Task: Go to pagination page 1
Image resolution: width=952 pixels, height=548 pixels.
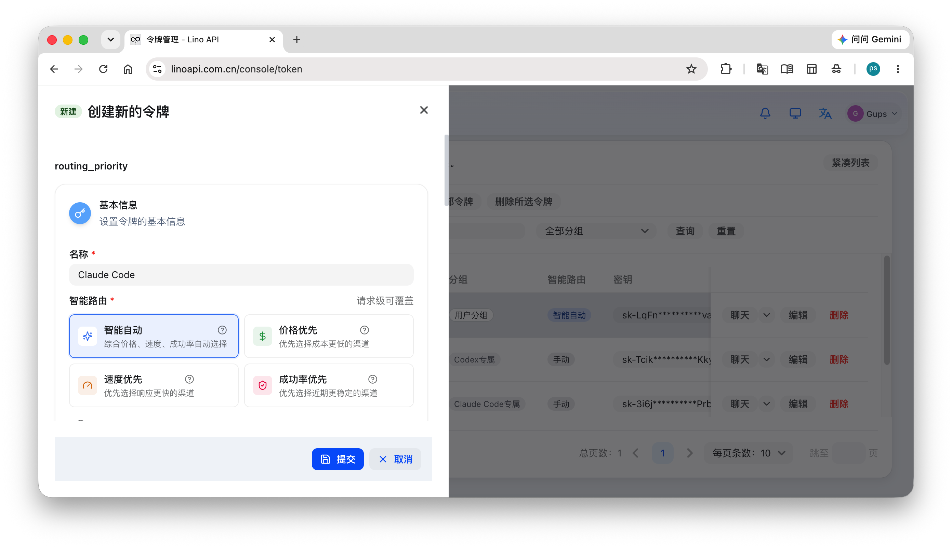Action: [662, 453]
